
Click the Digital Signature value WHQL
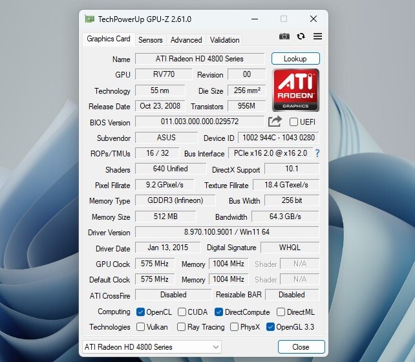[290, 248]
